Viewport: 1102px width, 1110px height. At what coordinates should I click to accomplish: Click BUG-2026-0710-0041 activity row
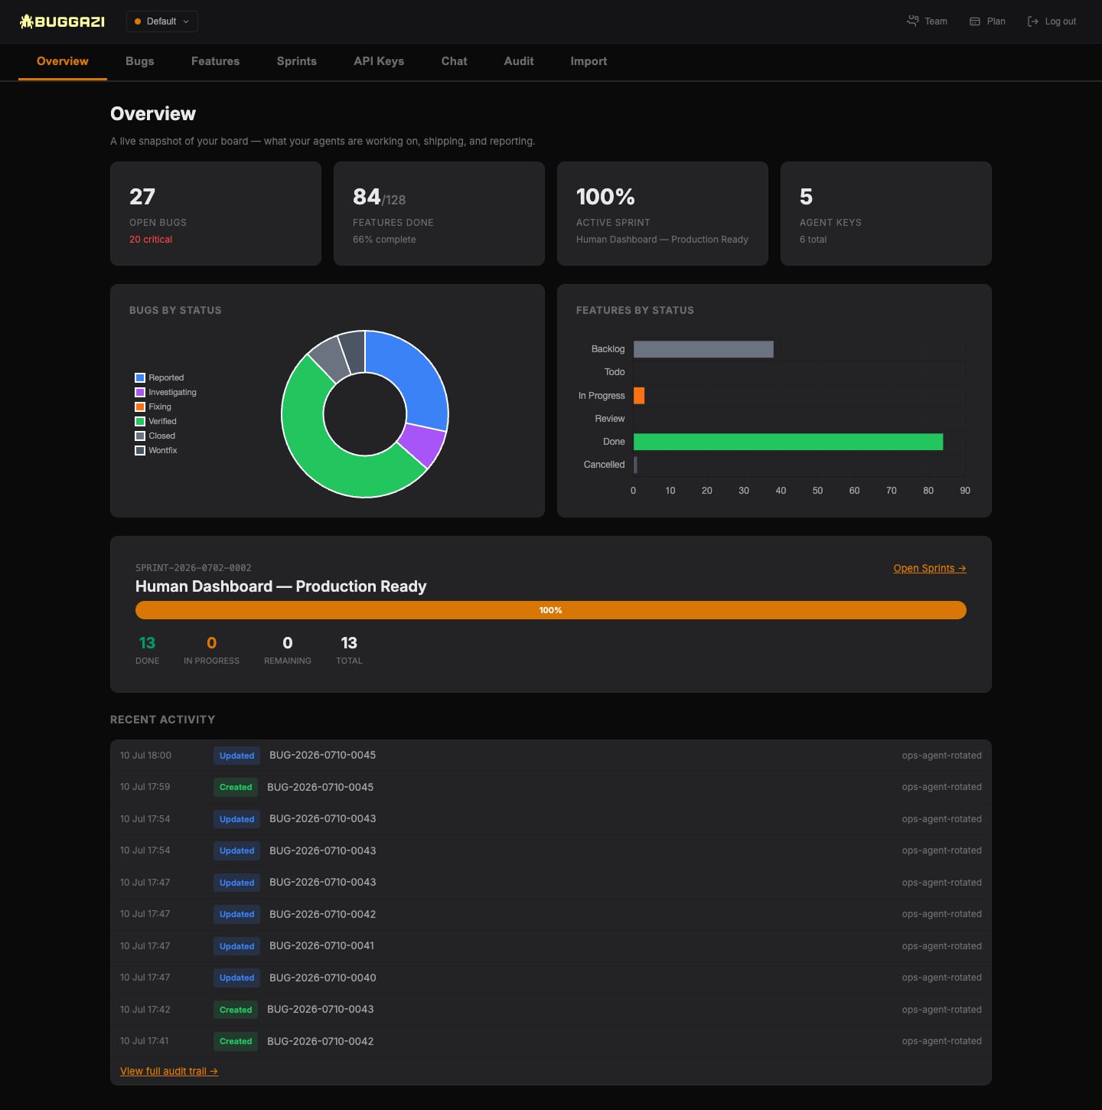coord(551,946)
